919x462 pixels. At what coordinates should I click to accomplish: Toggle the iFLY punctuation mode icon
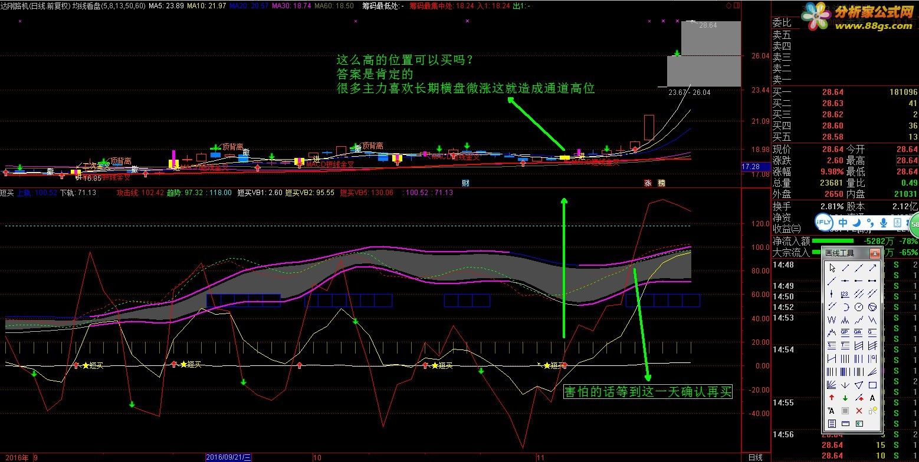point(870,223)
